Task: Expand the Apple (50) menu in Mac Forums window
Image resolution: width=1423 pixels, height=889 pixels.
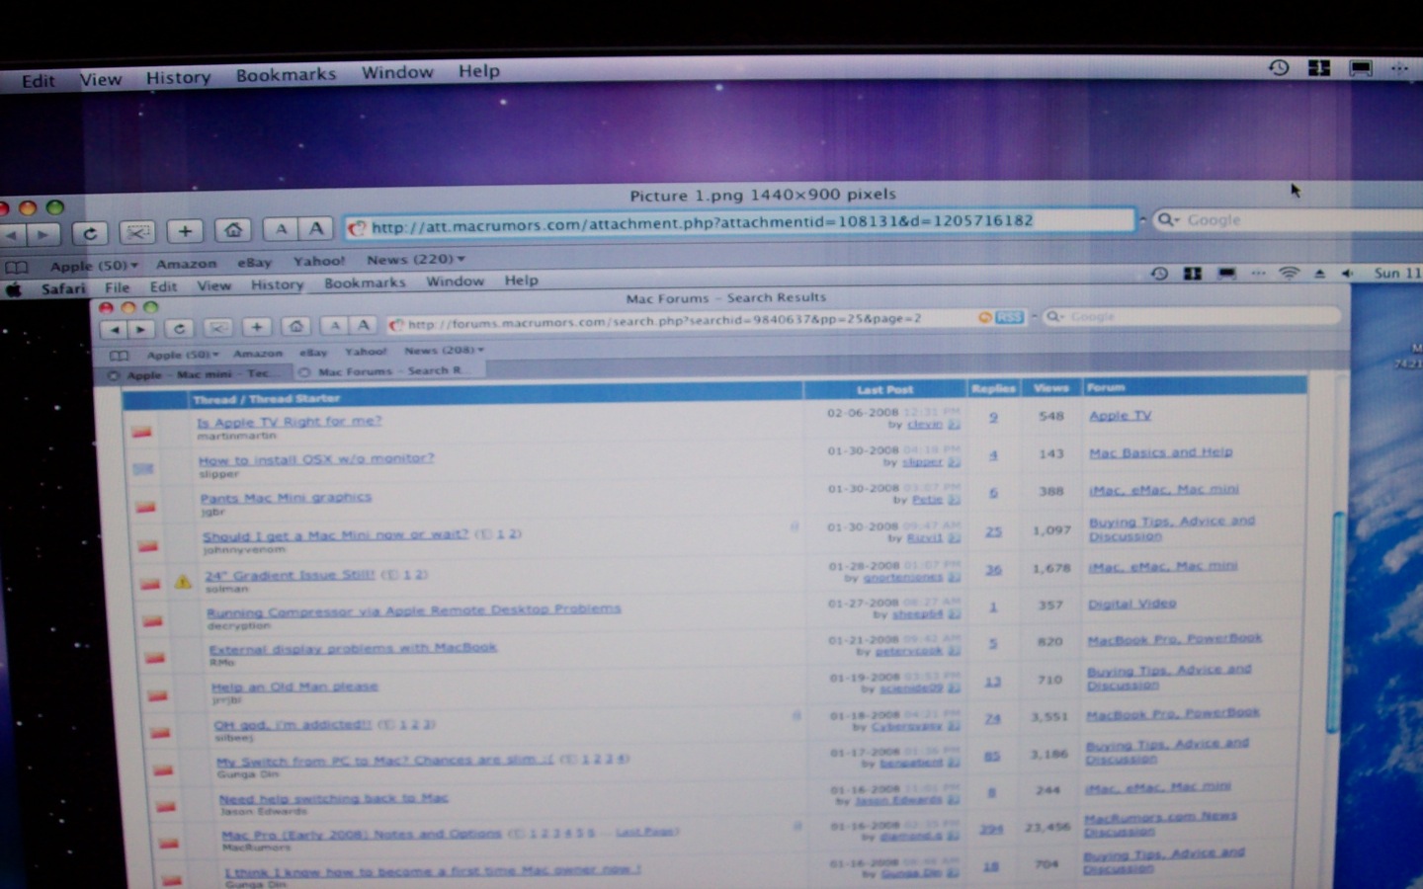Action: (x=183, y=355)
